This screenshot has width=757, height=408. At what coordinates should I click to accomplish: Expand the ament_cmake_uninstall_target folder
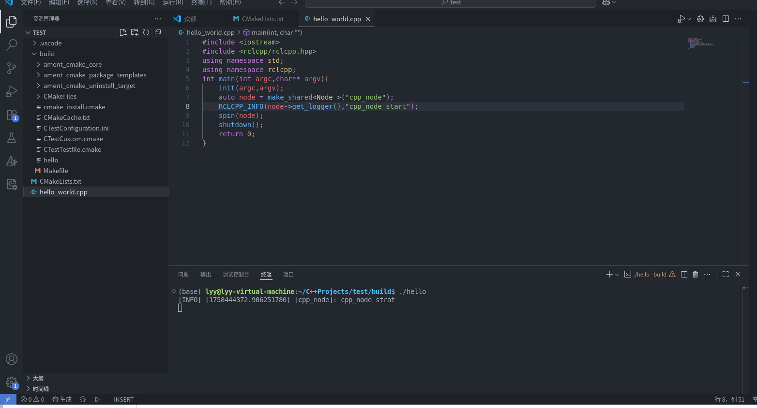[x=96, y=86]
